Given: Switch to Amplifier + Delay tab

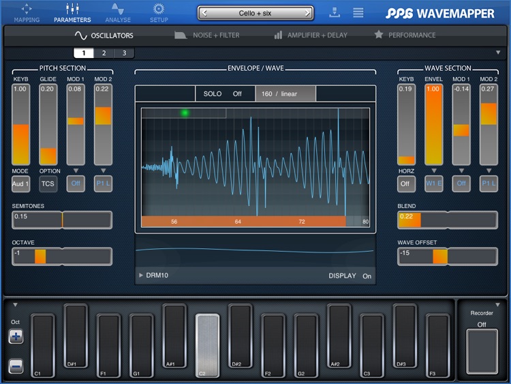Looking at the screenshot, I should (x=311, y=35).
